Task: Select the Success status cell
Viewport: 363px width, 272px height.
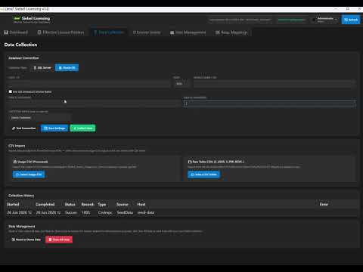Action: 71,212
